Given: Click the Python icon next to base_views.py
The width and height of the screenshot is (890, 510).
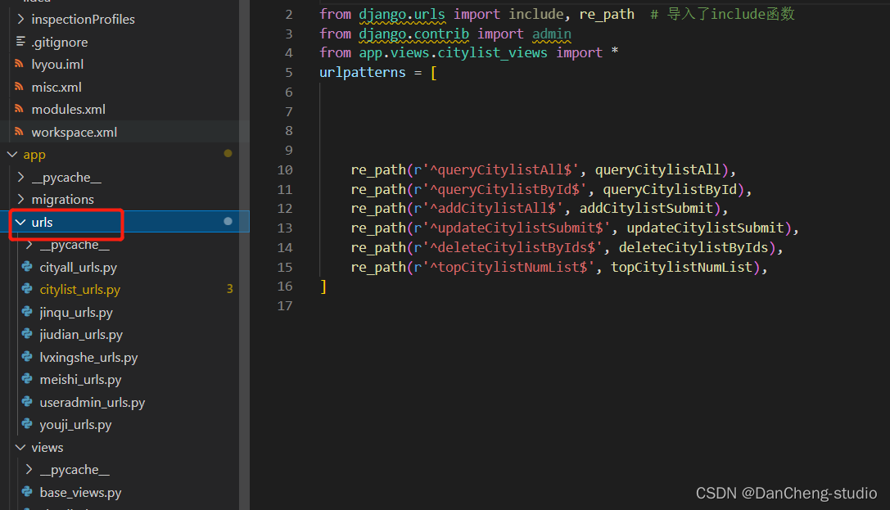Looking at the screenshot, I should click(26, 493).
